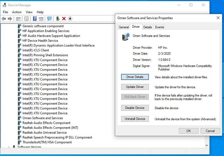This screenshot has width=224, height=156.
Task: Open the Properties toolbar icon
Action: (26, 19)
